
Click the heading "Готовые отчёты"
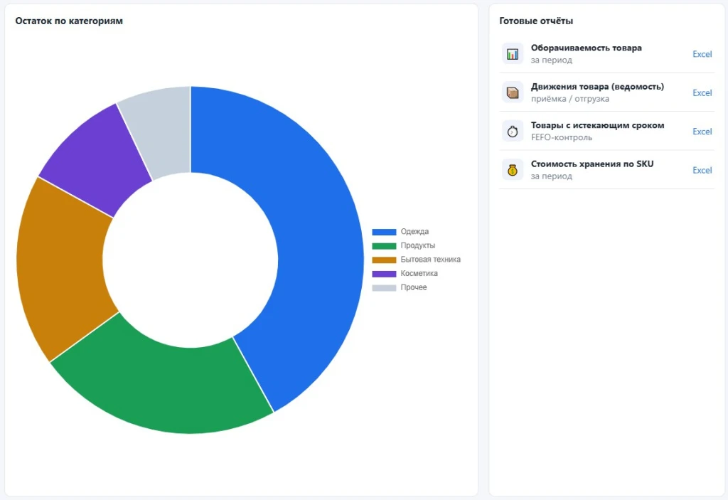point(536,21)
